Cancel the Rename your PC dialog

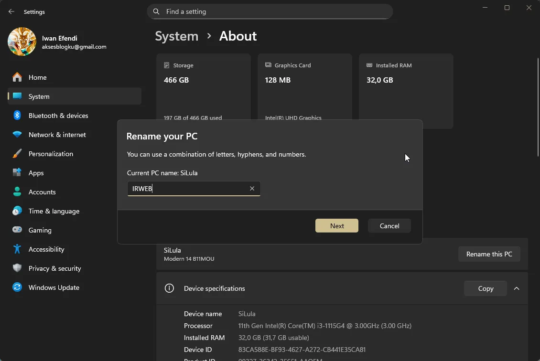[389, 225]
